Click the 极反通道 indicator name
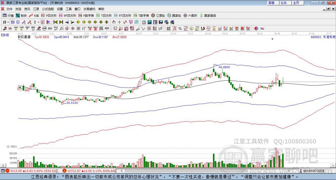The image size is (336, 180). (24, 37)
